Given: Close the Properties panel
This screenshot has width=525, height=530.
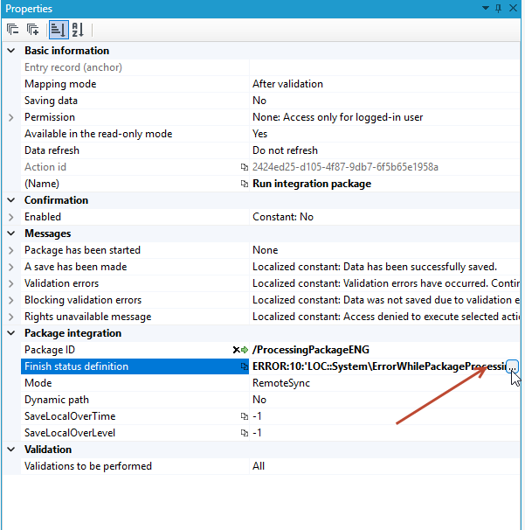Looking at the screenshot, I should [513, 8].
